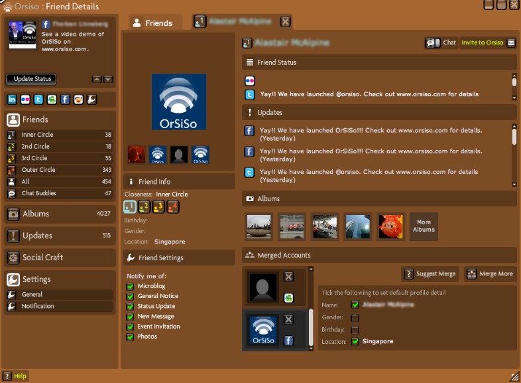521x383 pixels.
Task: Toggle Event Invitation notification checkbox
Action: [x=130, y=327]
